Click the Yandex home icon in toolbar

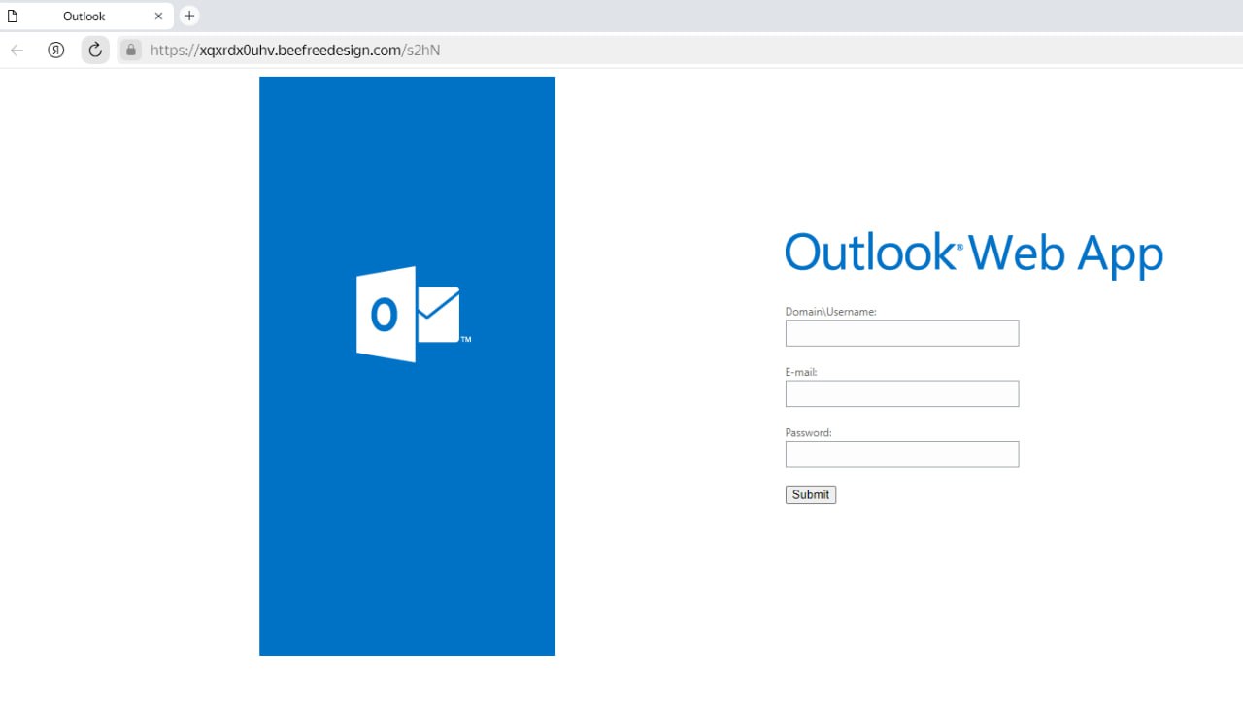(x=56, y=50)
